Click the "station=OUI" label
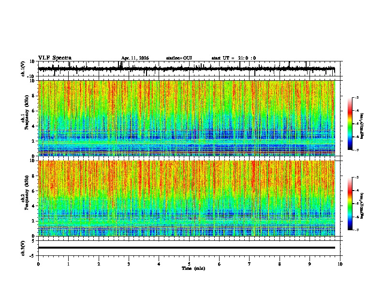The width and height of the screenshot is (383, 296). tap(179, 58)
